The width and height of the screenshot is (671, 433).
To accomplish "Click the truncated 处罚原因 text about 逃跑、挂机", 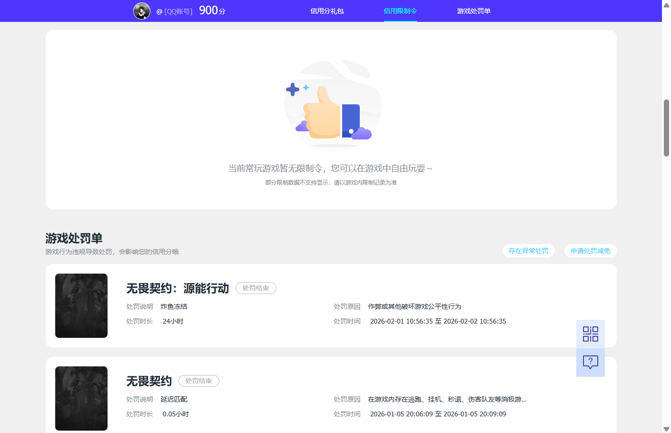I will tap(446, 399).
